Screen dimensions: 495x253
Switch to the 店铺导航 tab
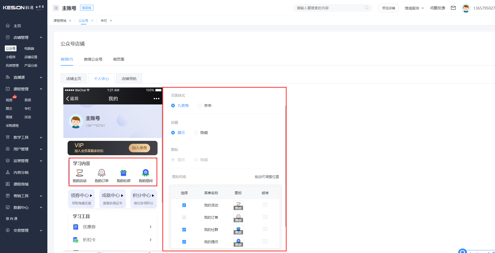129,79
